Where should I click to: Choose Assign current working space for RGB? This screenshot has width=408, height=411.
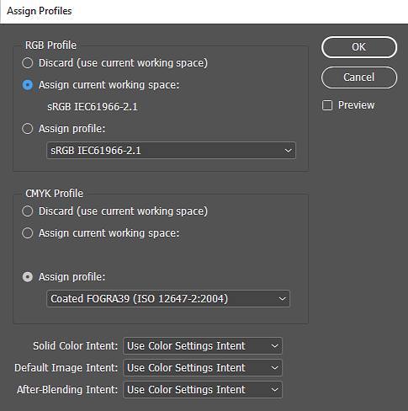coord(28,85)
